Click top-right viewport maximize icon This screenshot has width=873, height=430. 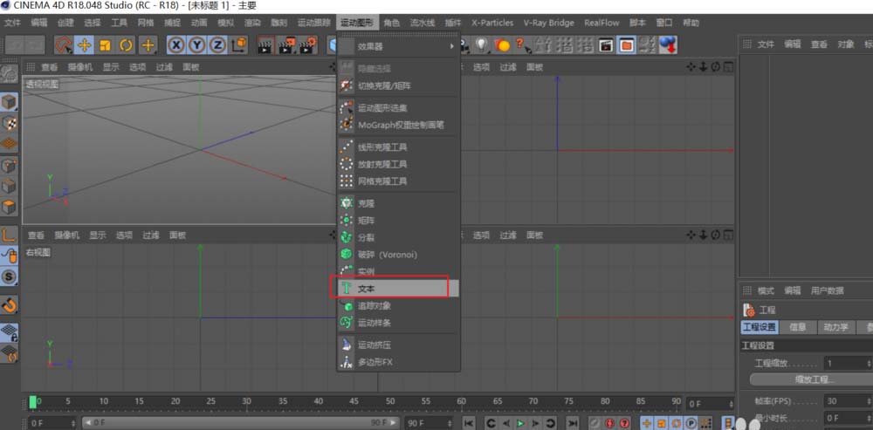point(728,67)
